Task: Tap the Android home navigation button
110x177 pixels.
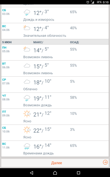Action: tap(55, 173)
